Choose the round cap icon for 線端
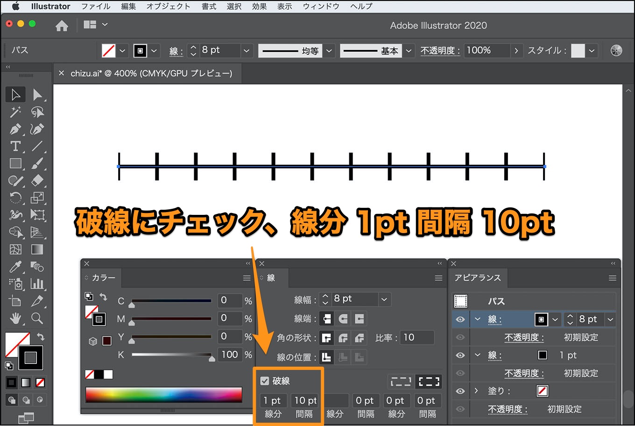Viewport: 635px width, 426px height. (343, 319)
